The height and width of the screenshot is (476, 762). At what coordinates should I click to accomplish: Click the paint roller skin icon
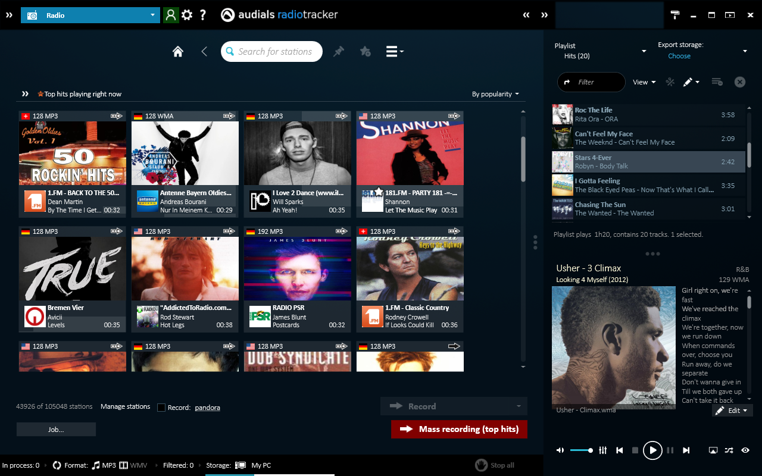tap(675, 15)
